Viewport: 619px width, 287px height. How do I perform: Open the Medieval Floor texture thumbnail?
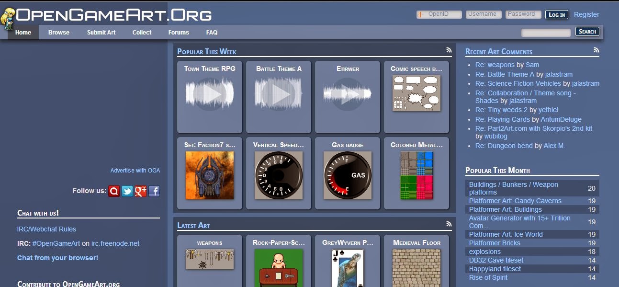click(416, 268)
